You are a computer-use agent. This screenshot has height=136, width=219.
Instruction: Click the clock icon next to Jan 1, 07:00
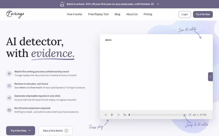(x=190, y=115)
